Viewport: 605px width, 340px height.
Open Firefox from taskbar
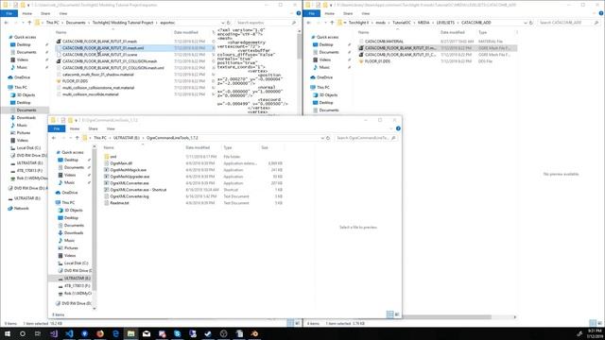pyautogui.click(x=100, y=333)
